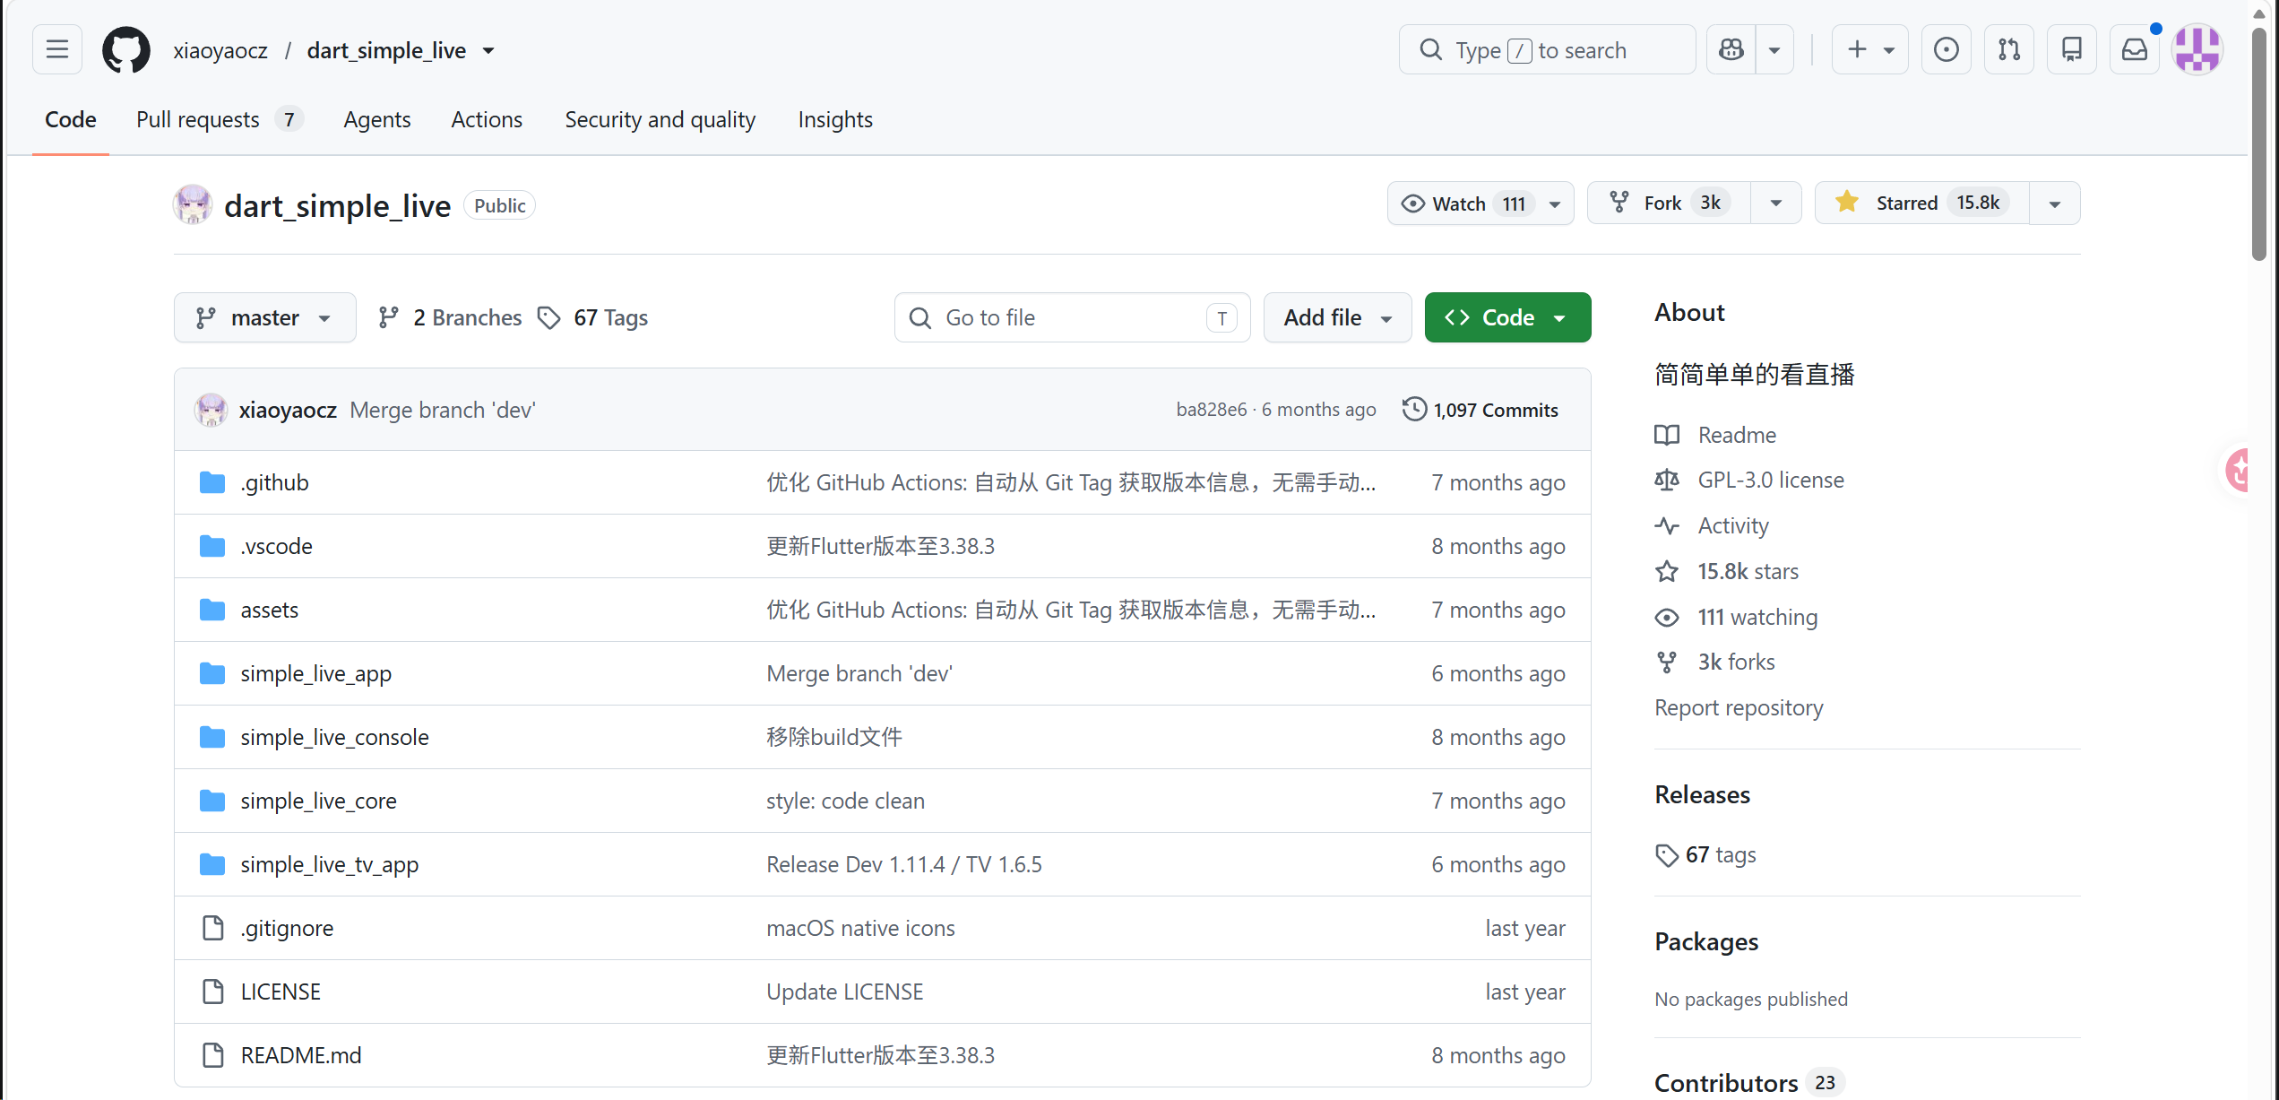This screenshot has width=2279, height=1100.
Task: Click the page vertical scrollbar thumb
Action: tap(2259, 143)
